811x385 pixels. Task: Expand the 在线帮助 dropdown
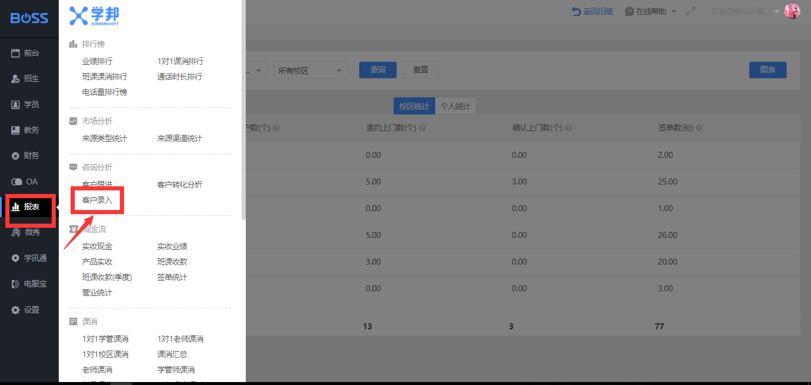651,11
